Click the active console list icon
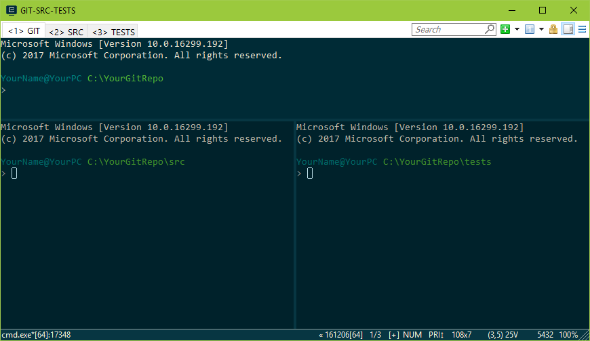The height and width of the screenshot is (341, 590). tap(530, 29)
